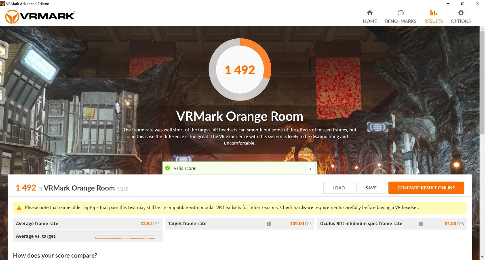Click the 1 492 circular score gauge
Image resolution: width=485 pixels, height=260 pixels.
(x=240, y=70)
